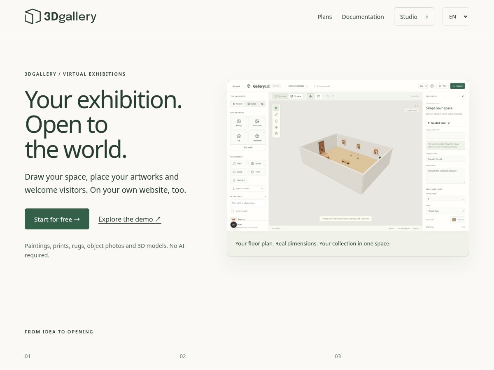This screenshot has width=494, height=370.
Task: Tick the Select multiple checkbox
Action: (232, 211)
